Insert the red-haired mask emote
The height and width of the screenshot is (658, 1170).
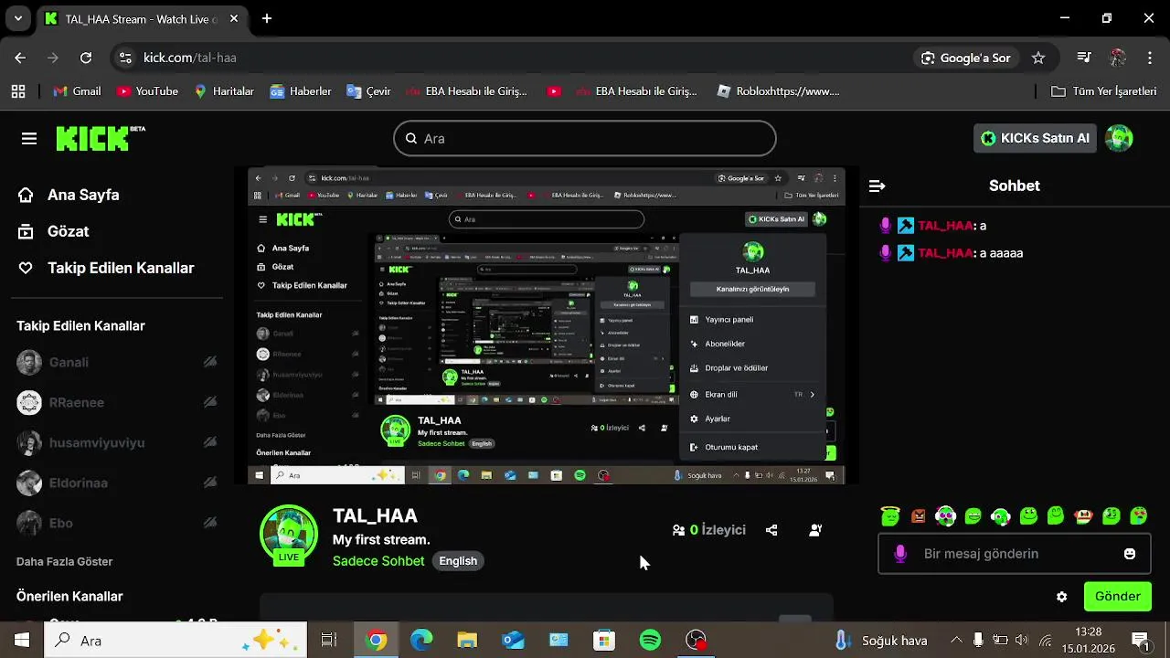tap(1084, 516)
